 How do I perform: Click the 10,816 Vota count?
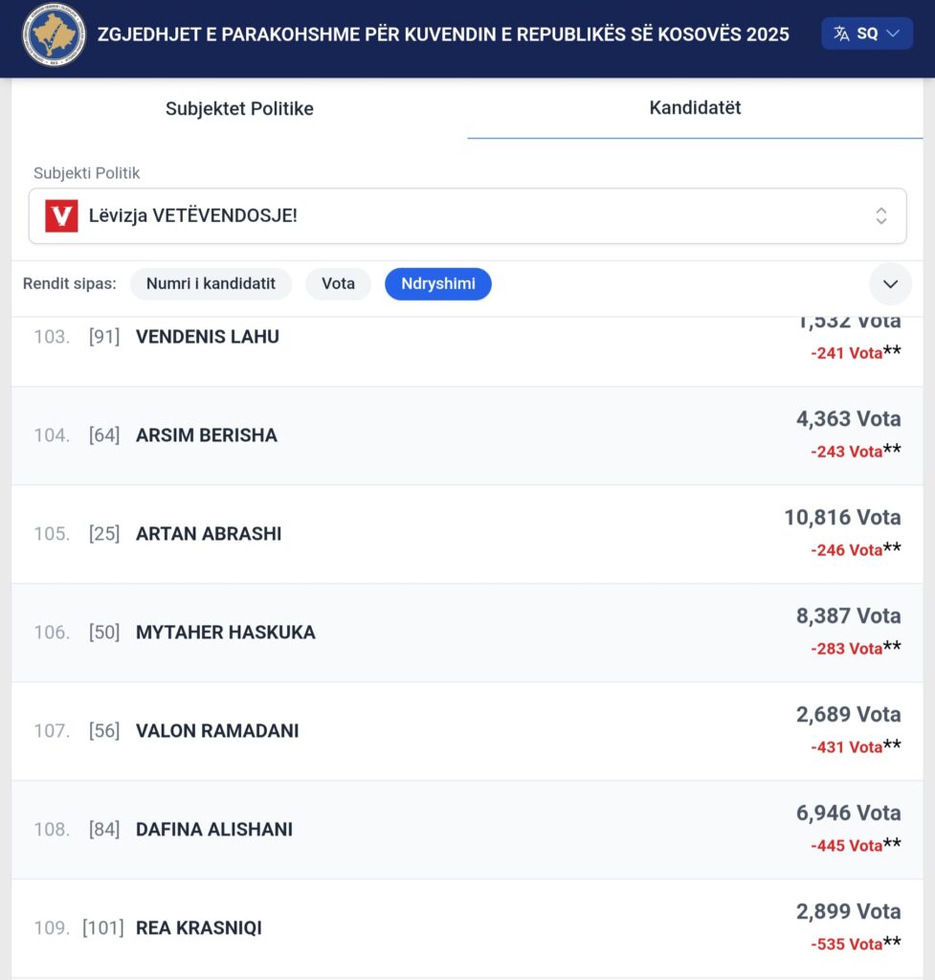click(842, 518)
